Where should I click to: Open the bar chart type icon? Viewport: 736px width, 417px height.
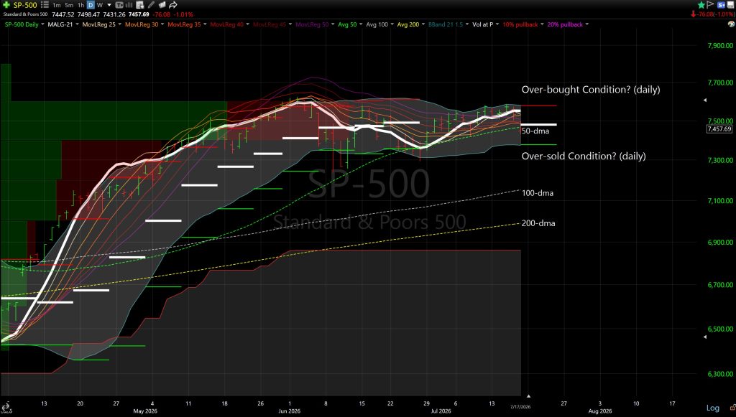(129, 5)
